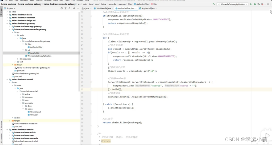This screenshot has width=272, height=145.
Task: Place cursor on line 66 return statement
Action: click(122, 122)
